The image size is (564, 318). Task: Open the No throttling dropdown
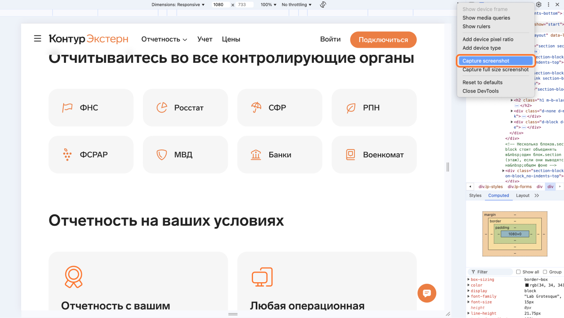pyautogui.click(x=297, y=5)
